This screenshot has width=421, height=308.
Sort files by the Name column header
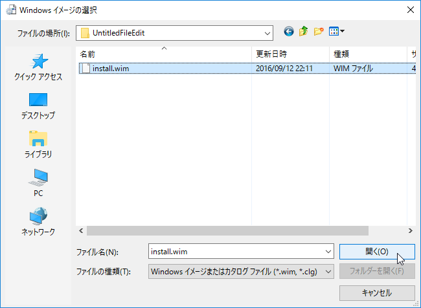tap(162, 54)
